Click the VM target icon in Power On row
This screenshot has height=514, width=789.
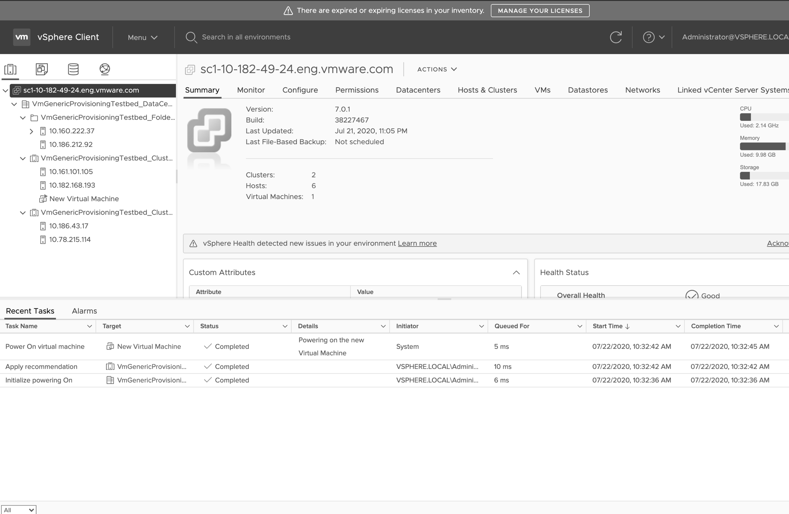(x=110, y=347)
